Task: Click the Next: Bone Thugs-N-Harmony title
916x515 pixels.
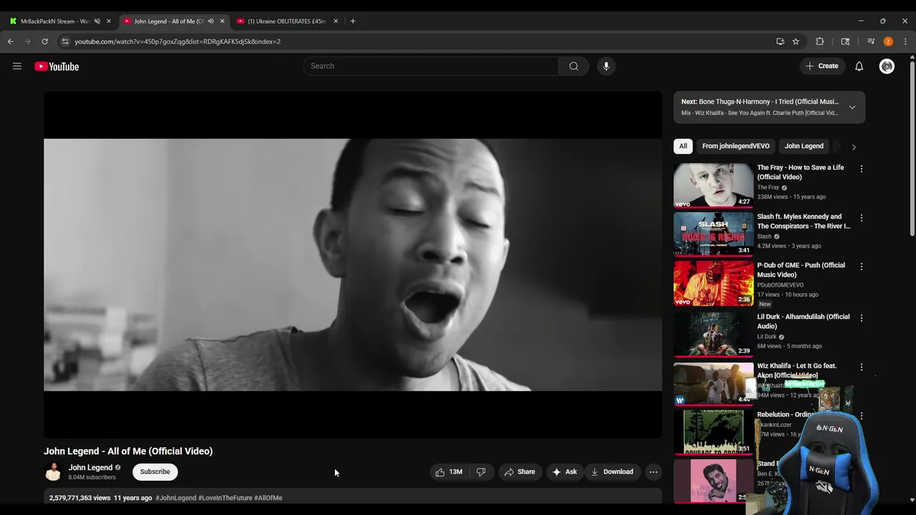Action: 760,102
